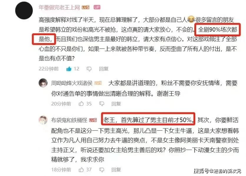Like the top comment with 12 likes
Screen dimensions: 246x176
click(x=69, y=69)
